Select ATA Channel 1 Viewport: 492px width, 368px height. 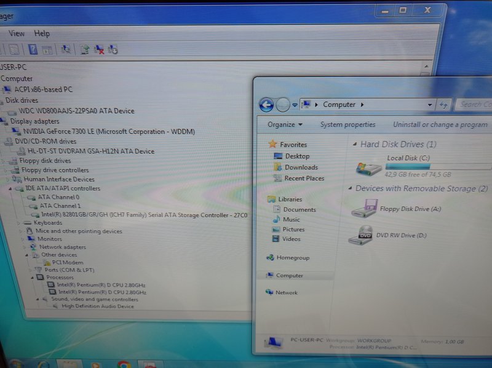tap(60, 206)
